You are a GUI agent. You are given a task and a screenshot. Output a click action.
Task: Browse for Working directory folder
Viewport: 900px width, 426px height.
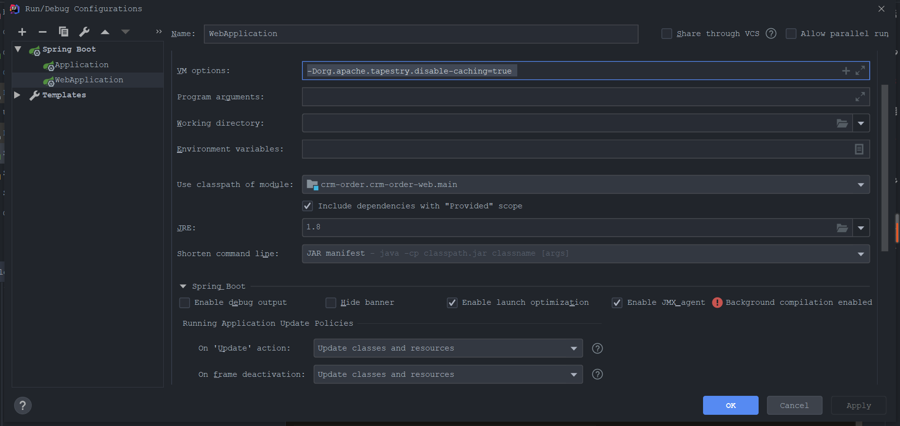pyautogui.click(x=842, y=123)
